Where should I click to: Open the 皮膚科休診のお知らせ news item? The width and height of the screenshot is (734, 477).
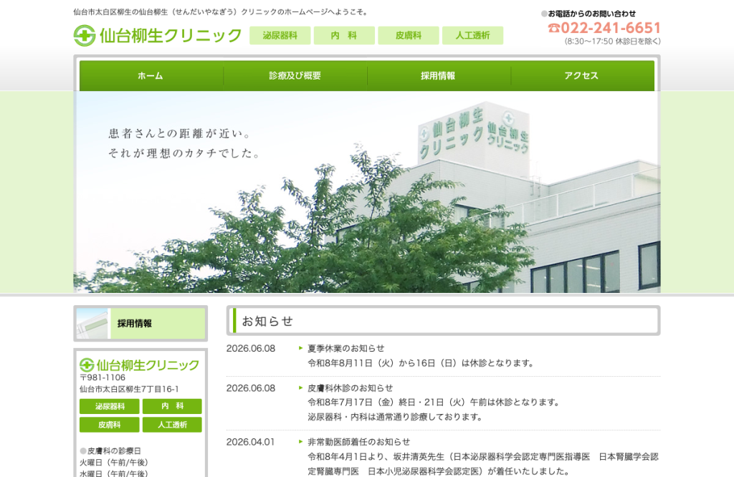[350, 388]
